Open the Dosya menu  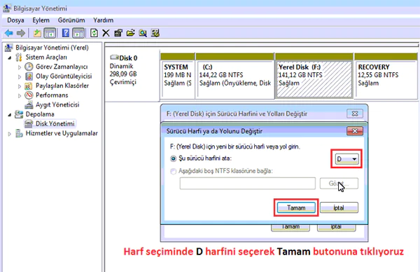pos(15,20)
